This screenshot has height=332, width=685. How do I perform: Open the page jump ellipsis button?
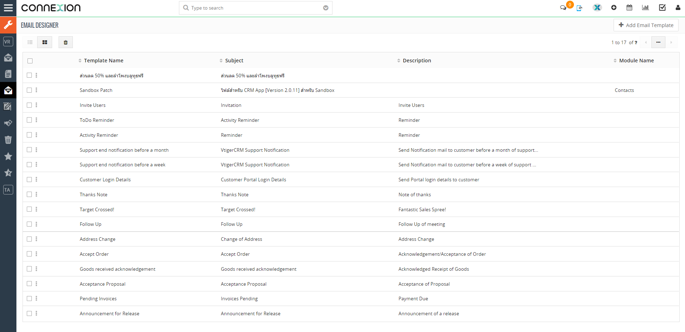[658, 42]
